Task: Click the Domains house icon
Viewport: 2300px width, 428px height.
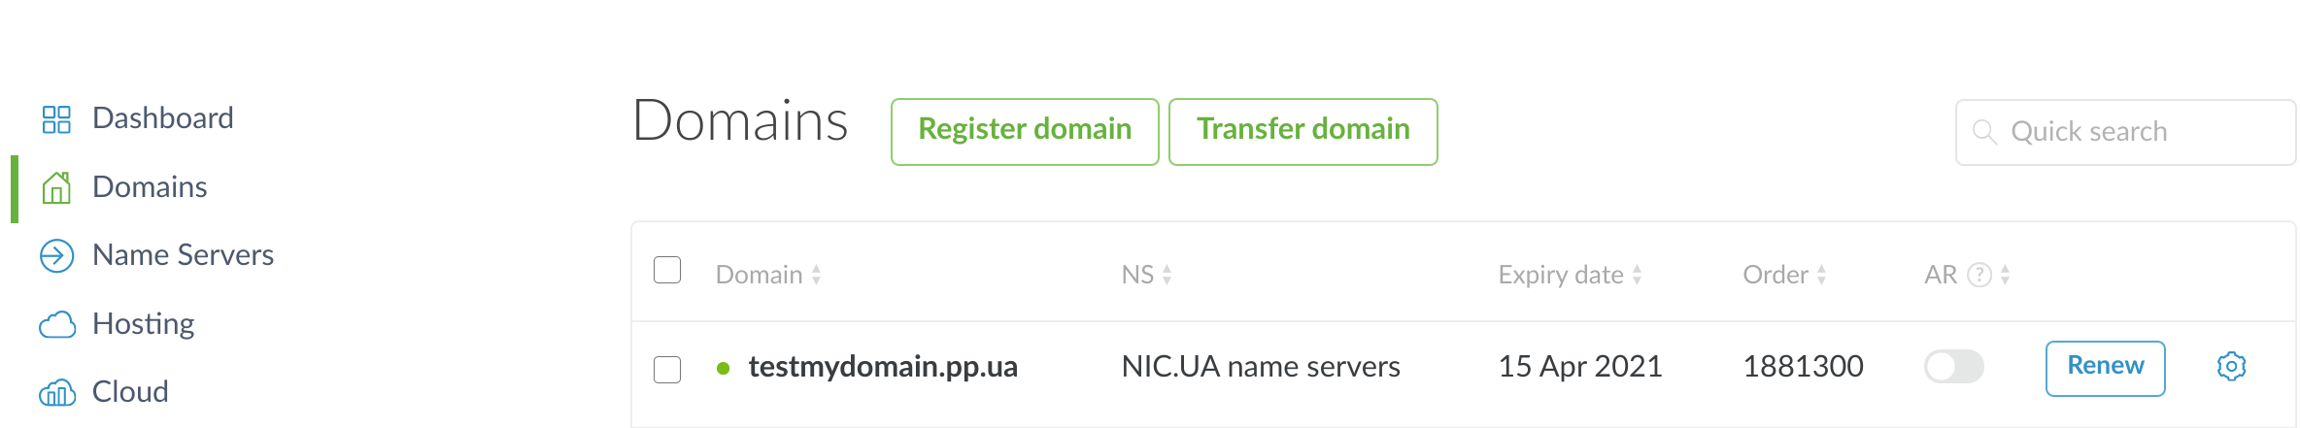Action: (56, 187)
